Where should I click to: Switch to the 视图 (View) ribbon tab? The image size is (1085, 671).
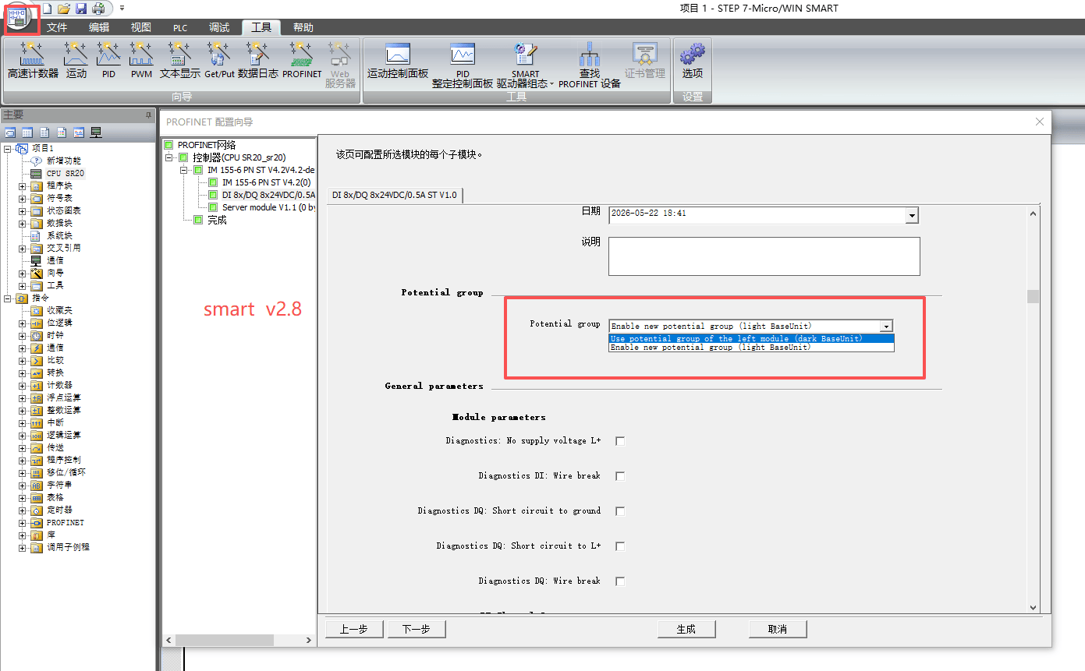141,27
